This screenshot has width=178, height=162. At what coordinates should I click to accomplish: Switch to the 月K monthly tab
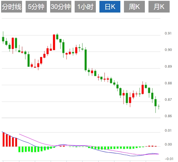point(159,7)
